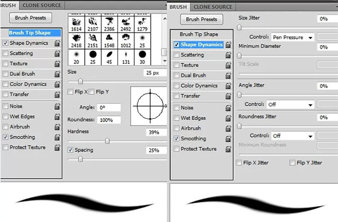
Task: Open Control dropdown under Roundness Jitter
Action: pos(292,136)
